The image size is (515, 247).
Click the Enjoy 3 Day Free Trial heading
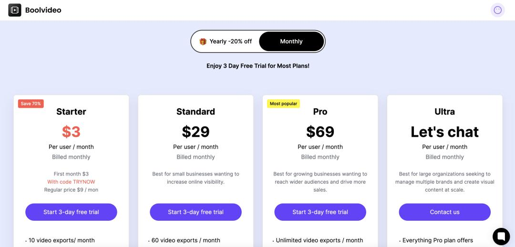(x=258, y=66)
